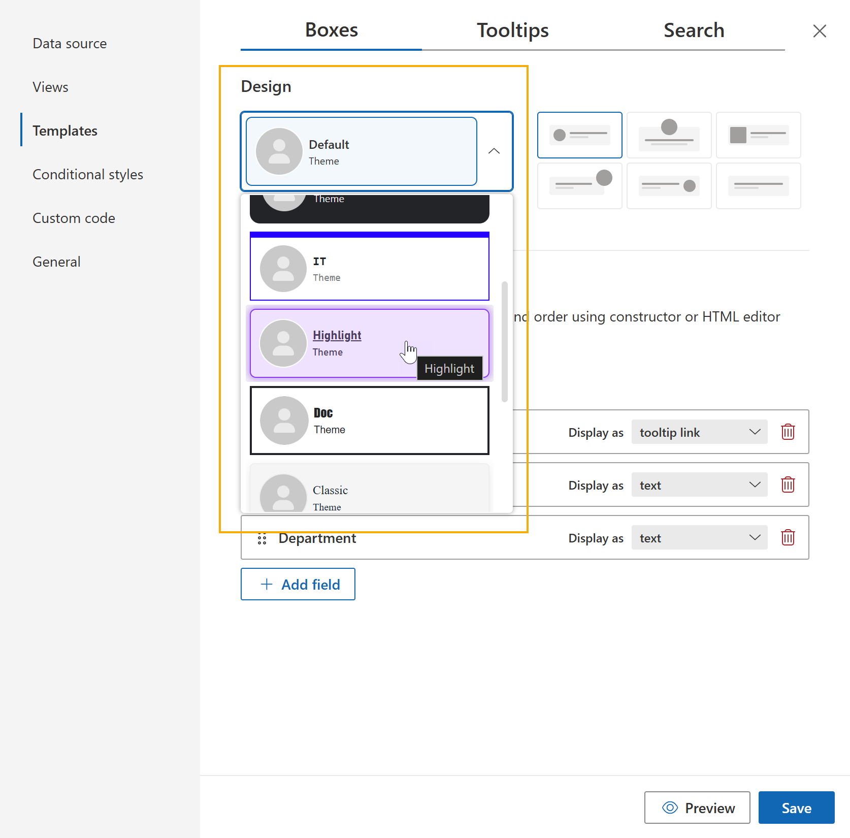The width and height of the screenshot is (850, 838).
Task: Open the Department 'text' Display as dropdown
Action: 699,537
